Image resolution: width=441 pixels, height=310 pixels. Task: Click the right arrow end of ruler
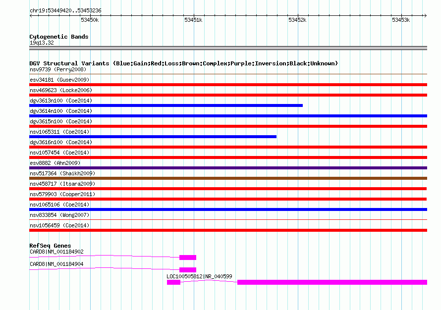tap(425, 15)
